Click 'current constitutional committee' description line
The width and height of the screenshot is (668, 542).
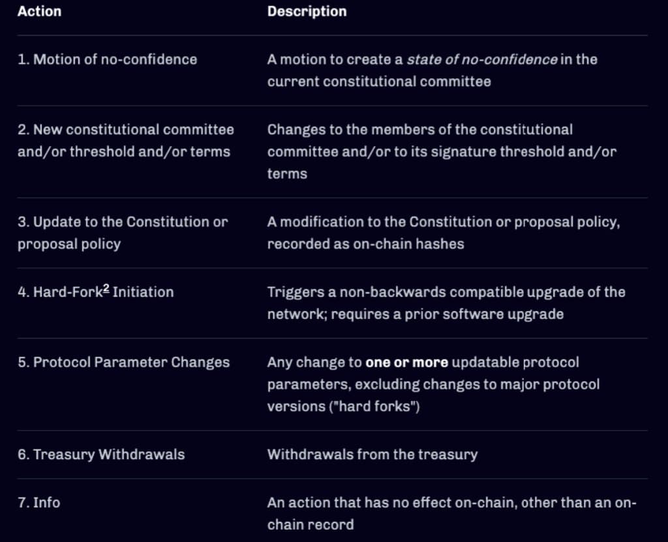pos(378,82)
